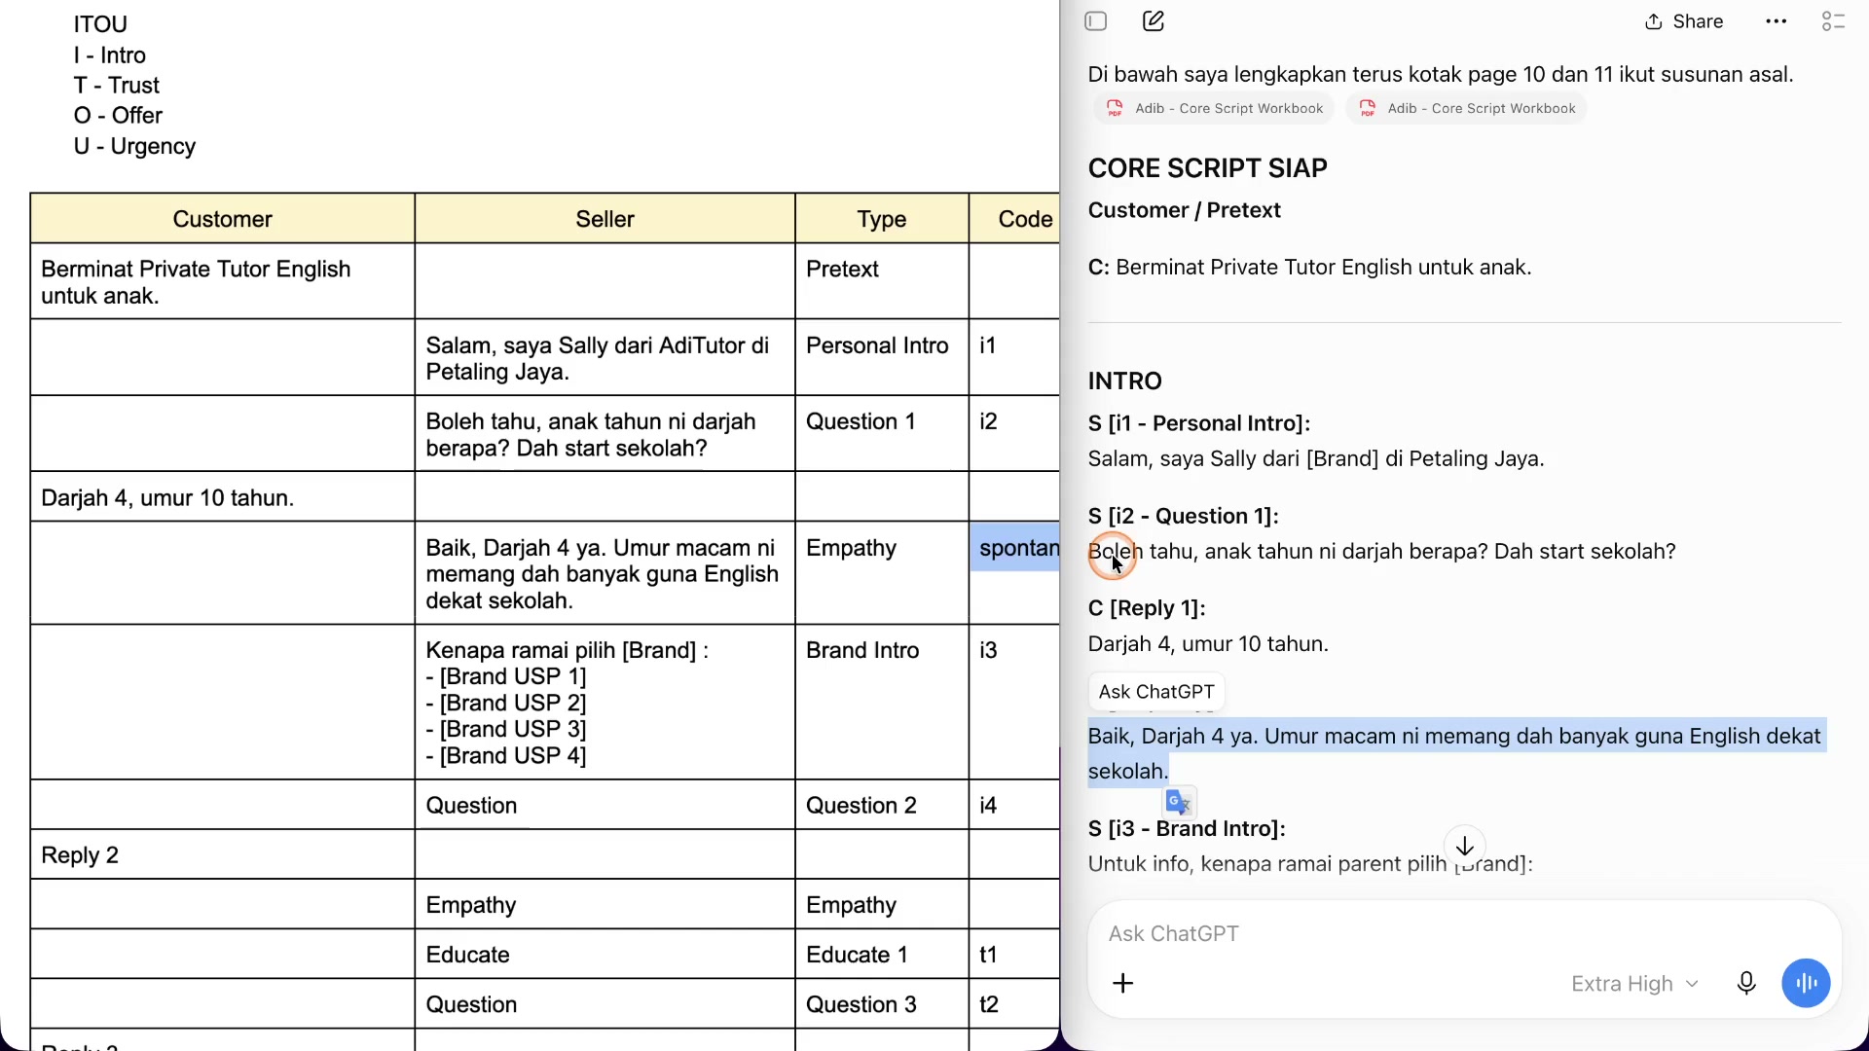The image size is (1869, 1051).
Task: Click the i4 code cell
Action: click(1014, 805)
